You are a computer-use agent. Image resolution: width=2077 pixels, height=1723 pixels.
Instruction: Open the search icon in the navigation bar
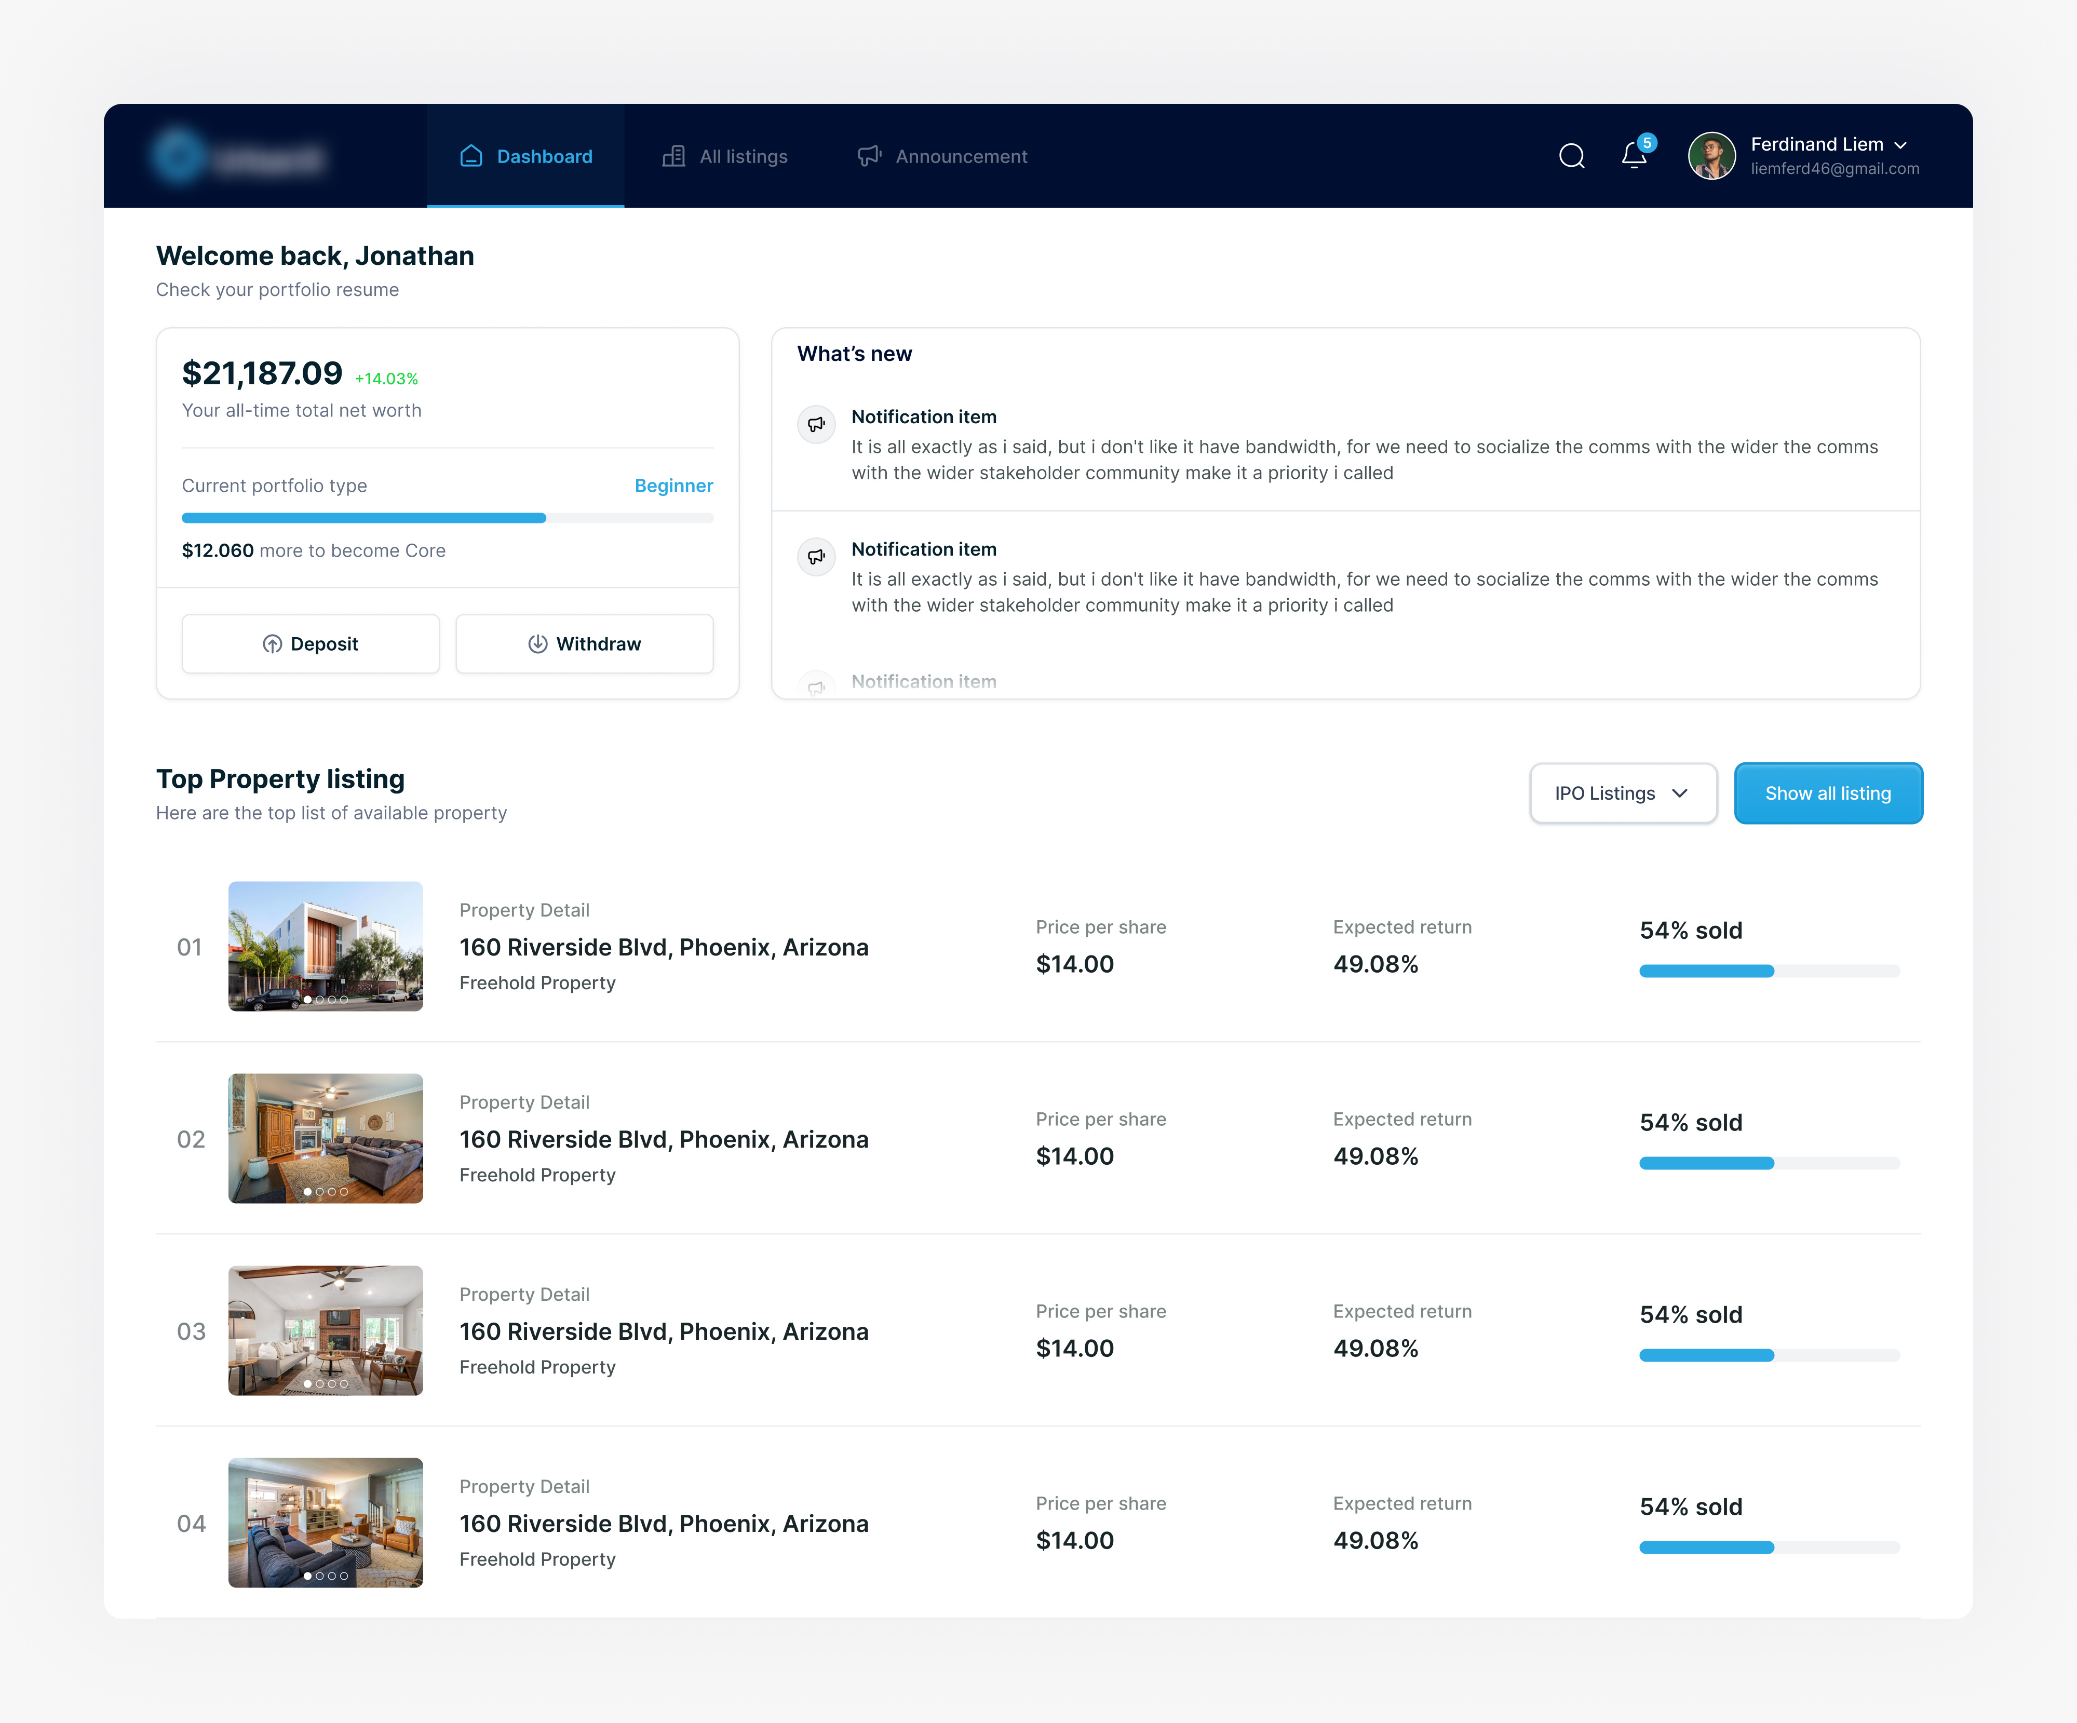point(1572,155)
